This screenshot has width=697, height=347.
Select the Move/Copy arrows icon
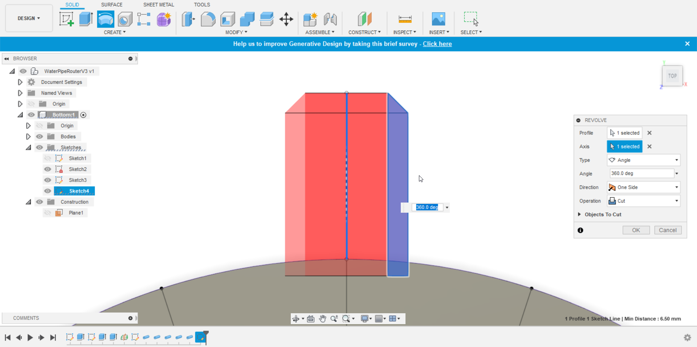pyautogui.click(x=286, y=19)
